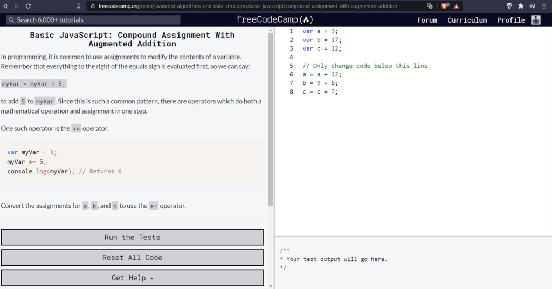
Task: Click the instructions panel vertical scrollbar
Action: pos(271,118)
